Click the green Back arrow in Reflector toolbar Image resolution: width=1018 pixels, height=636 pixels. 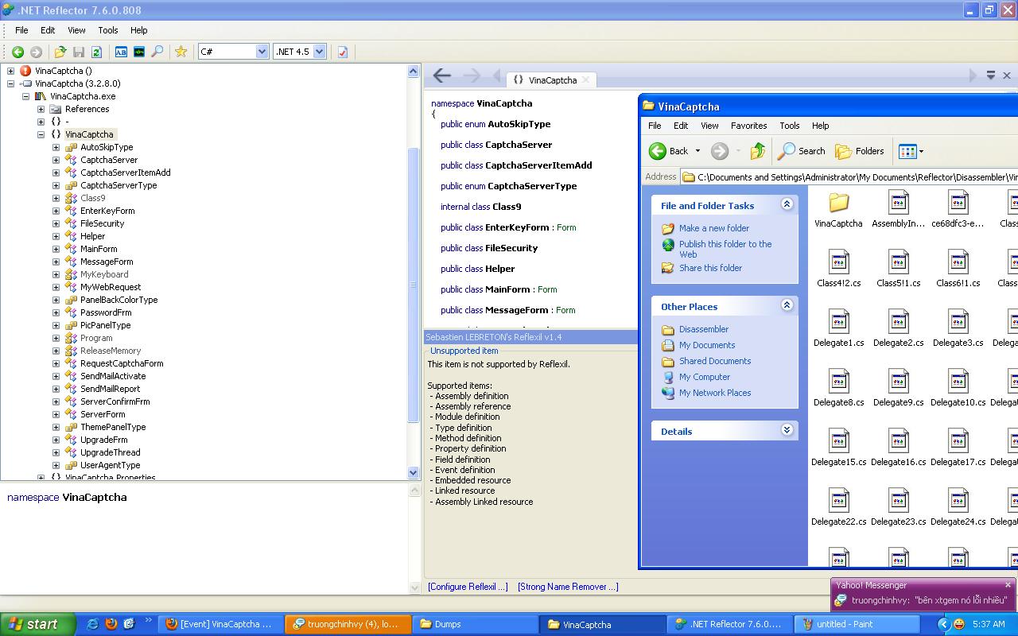[17, 52]
